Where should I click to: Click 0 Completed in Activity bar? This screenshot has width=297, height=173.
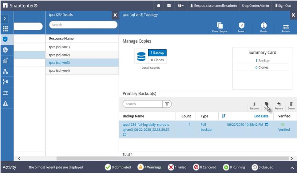pos(118,167)
